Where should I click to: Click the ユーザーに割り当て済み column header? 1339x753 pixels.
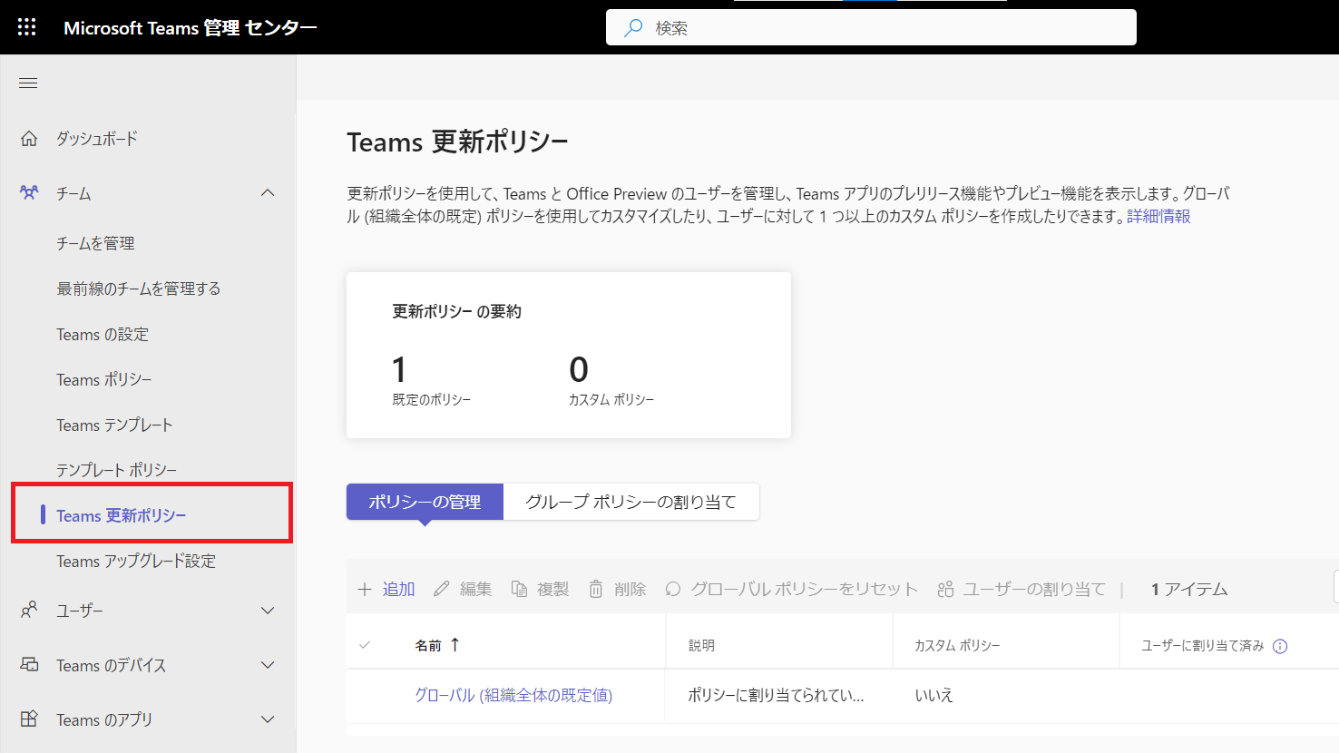(x=1202, y=646)
